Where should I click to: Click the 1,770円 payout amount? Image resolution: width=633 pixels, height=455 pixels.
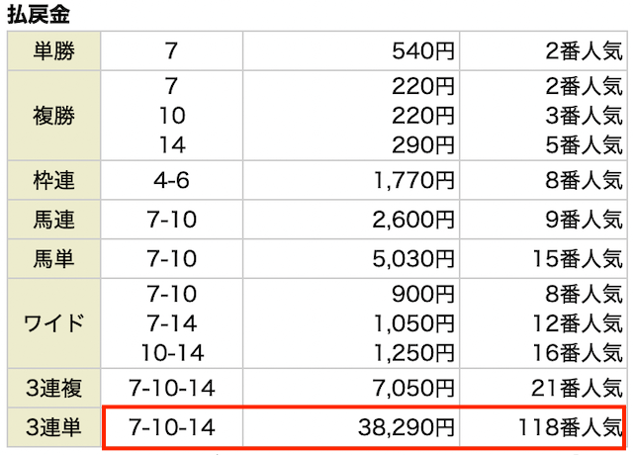(x=413, y=180)
